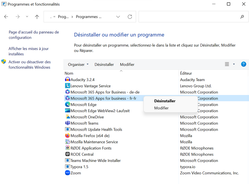Select the Zoom program entry

coord(75,173)
